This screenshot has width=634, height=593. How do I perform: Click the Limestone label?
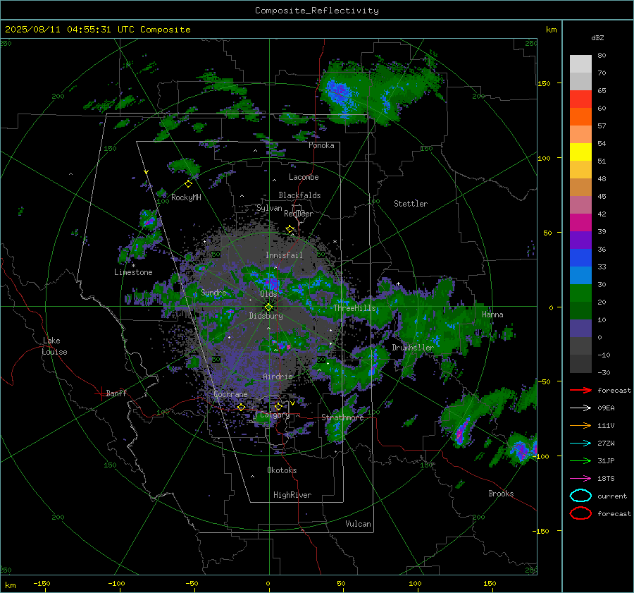pos(133,272)
